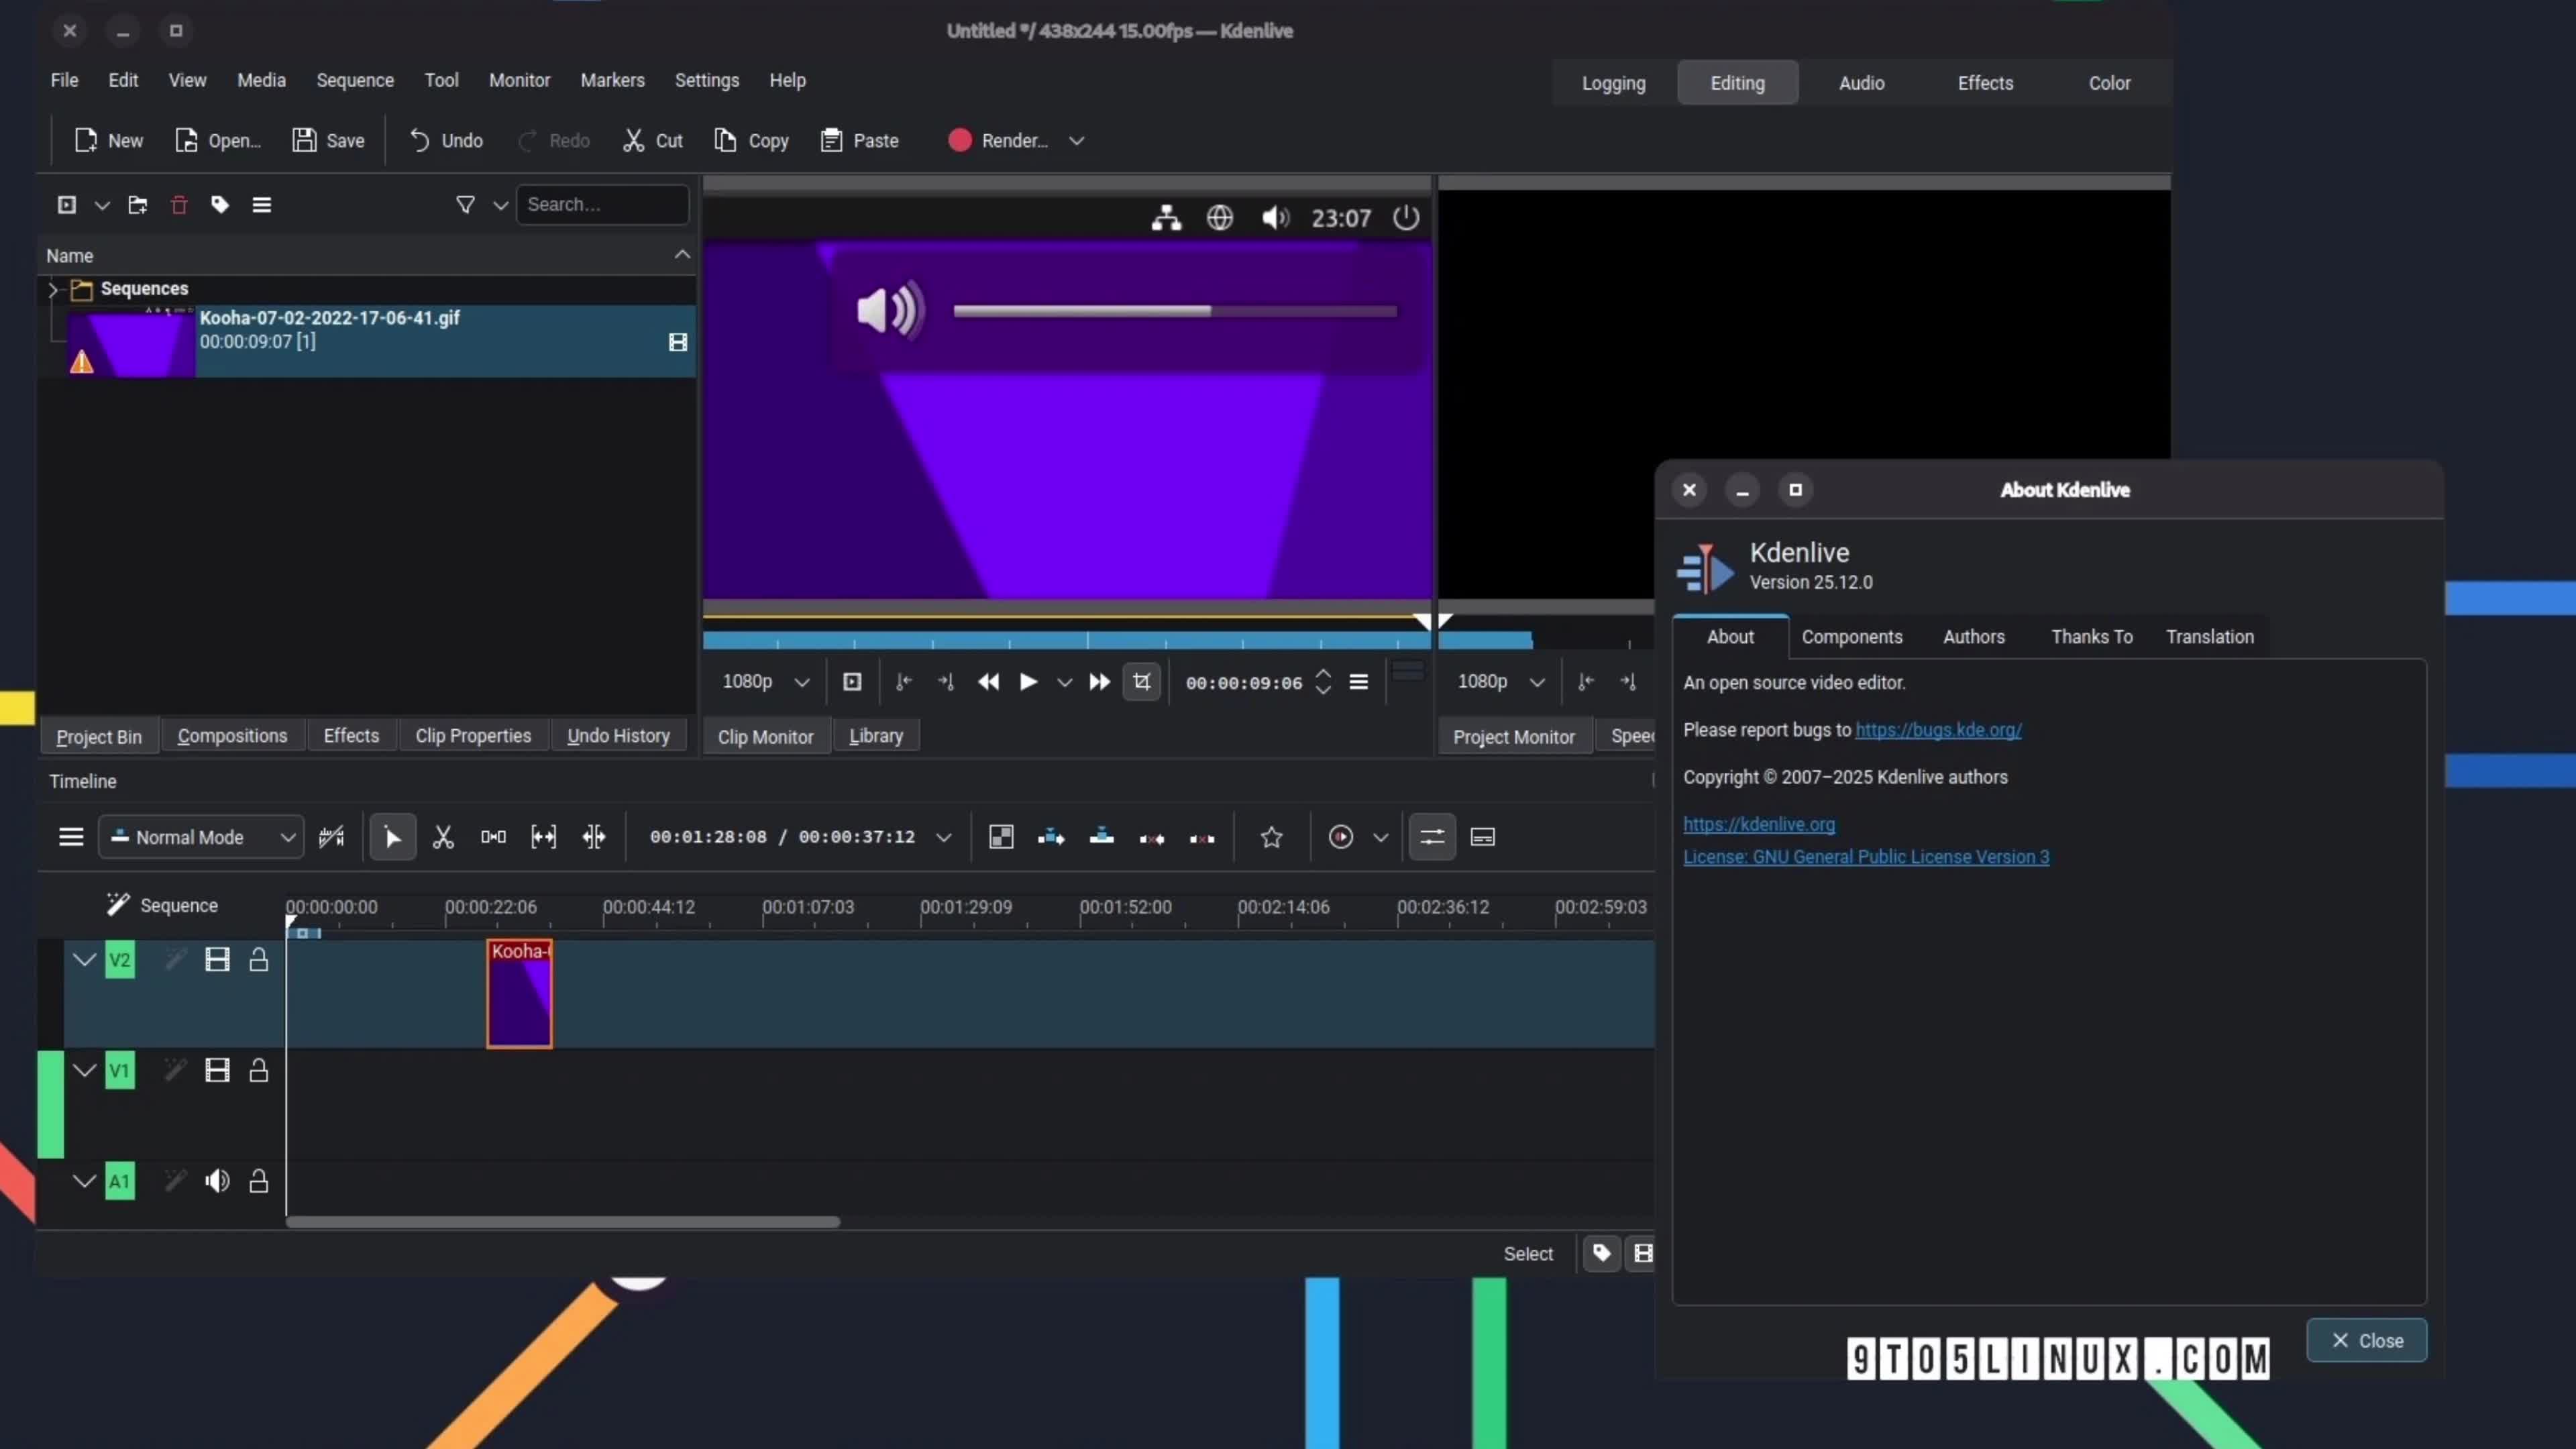
Task: Expand the Sequences folder in Project Bin
Action: 52,290
